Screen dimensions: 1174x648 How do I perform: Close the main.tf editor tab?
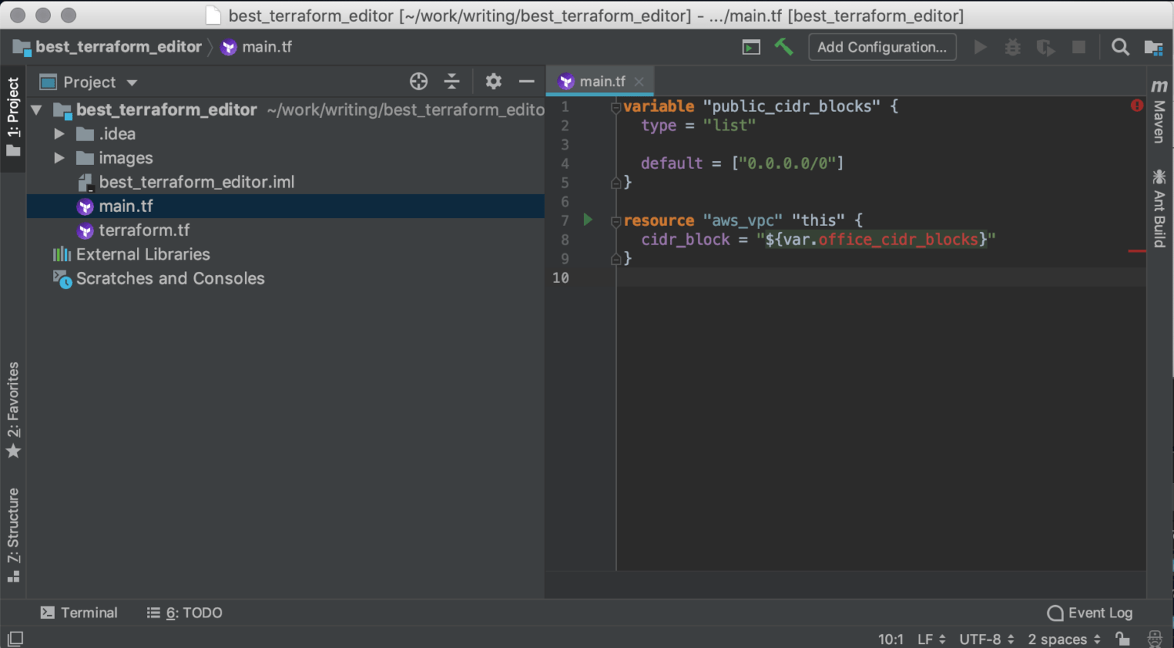[x=639, y=81]
